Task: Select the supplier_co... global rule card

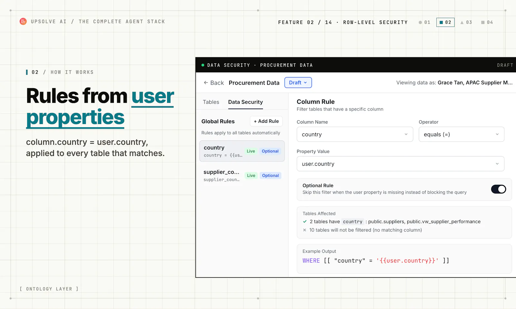Action: (x=242, y=175)
